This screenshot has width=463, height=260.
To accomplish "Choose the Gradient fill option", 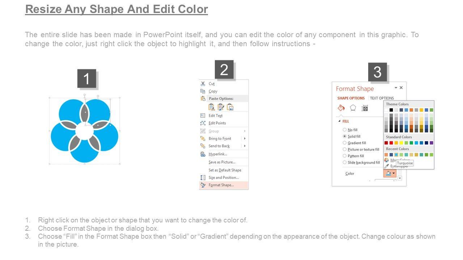I will [345, 143].
